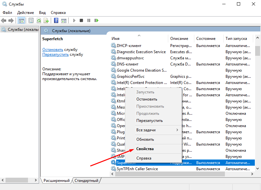
Task: Open the Файл menu
Action: pyautogui.click(x=7, y=13)
